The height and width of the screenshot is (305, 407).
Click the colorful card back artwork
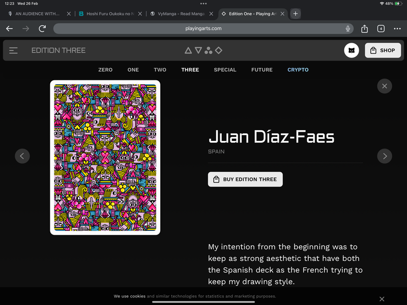tap(105, 158)
